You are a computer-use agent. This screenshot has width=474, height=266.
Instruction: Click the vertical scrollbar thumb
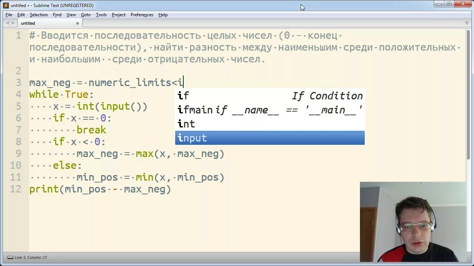tap(468, 94)
